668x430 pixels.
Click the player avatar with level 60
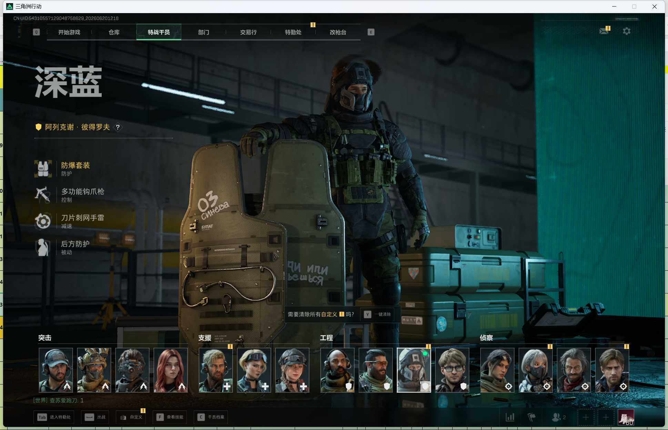click(x=626, y=417)
